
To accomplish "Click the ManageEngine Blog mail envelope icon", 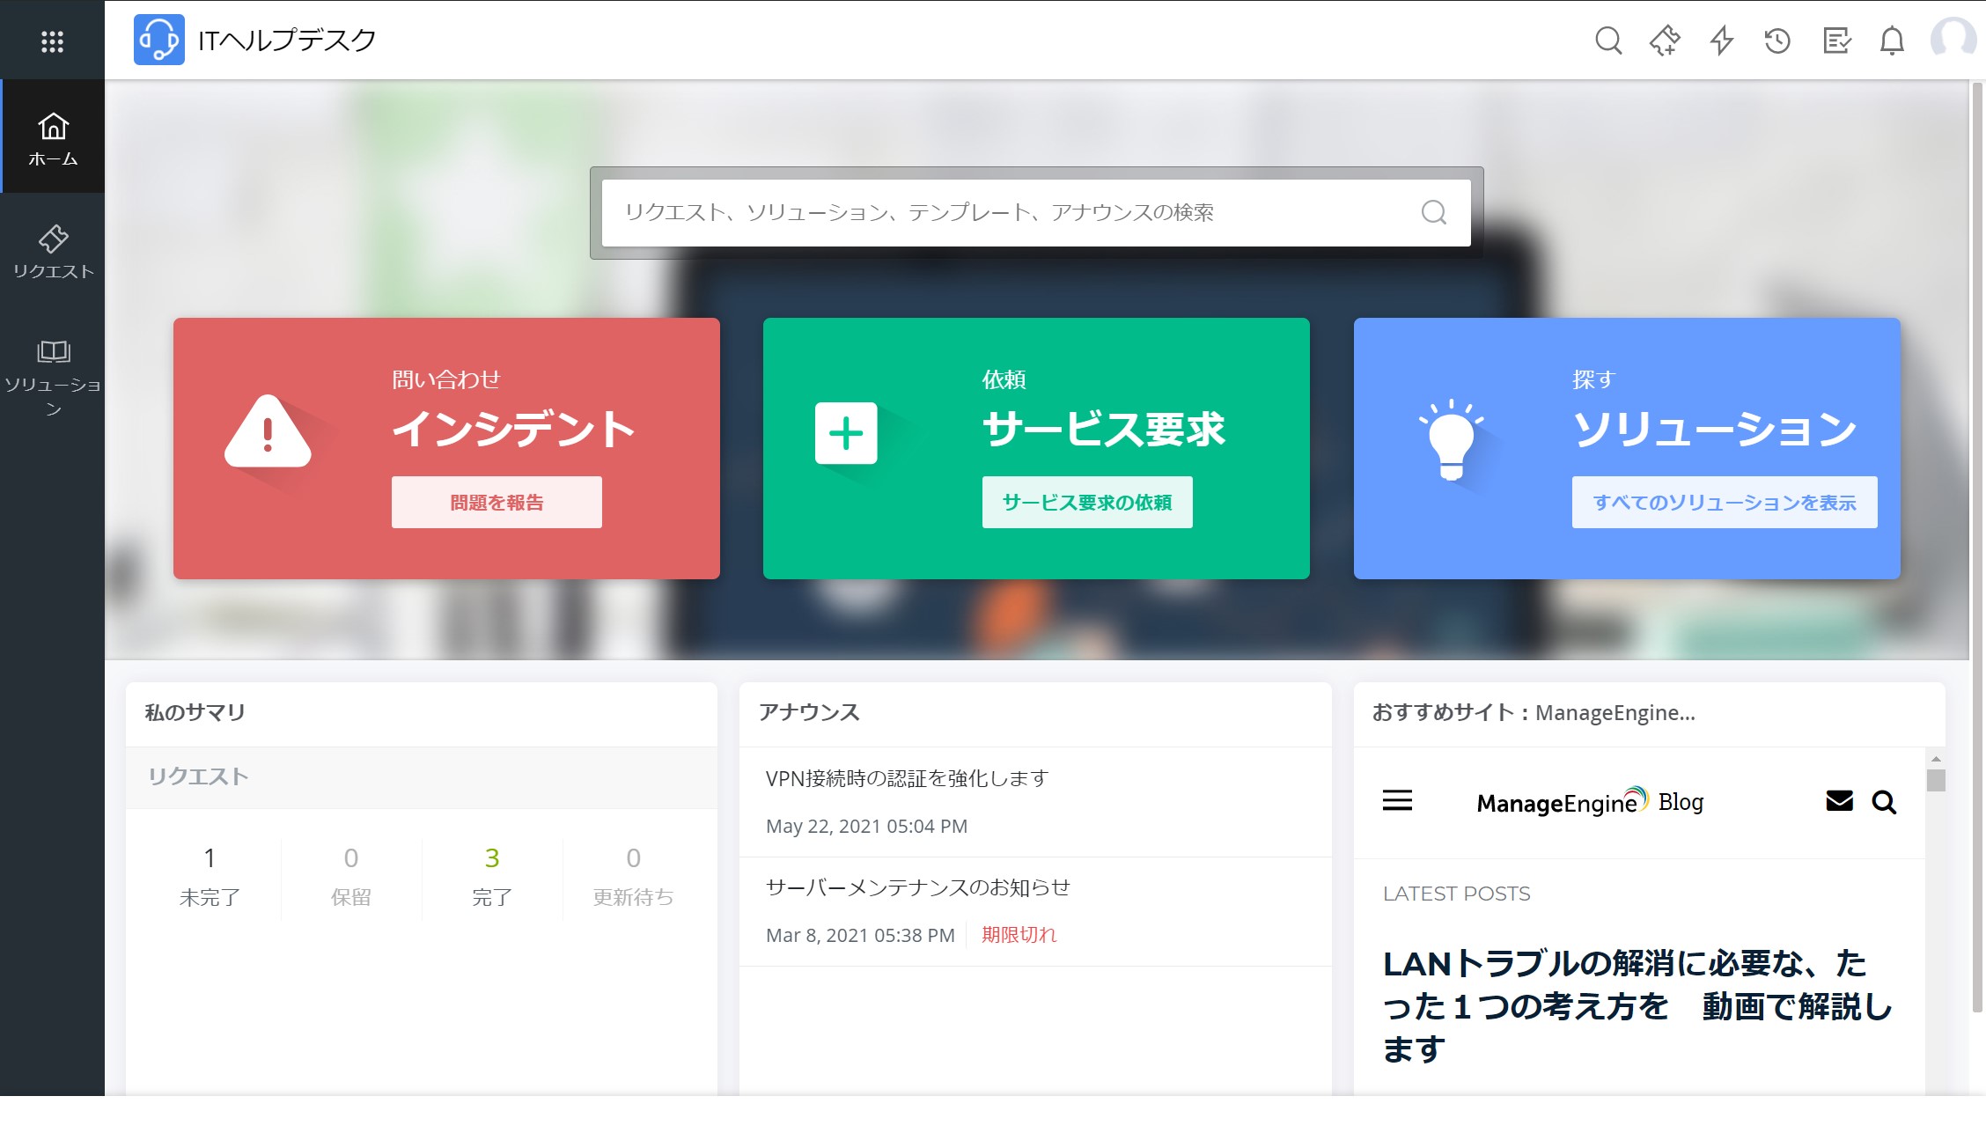I will click(x=1839, y=801).
